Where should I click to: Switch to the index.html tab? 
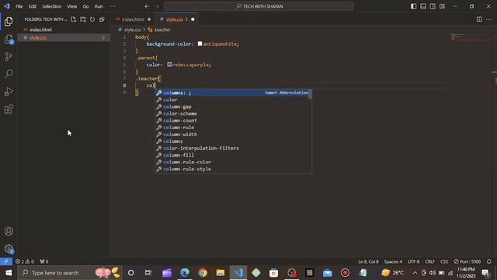coord(133,19)
